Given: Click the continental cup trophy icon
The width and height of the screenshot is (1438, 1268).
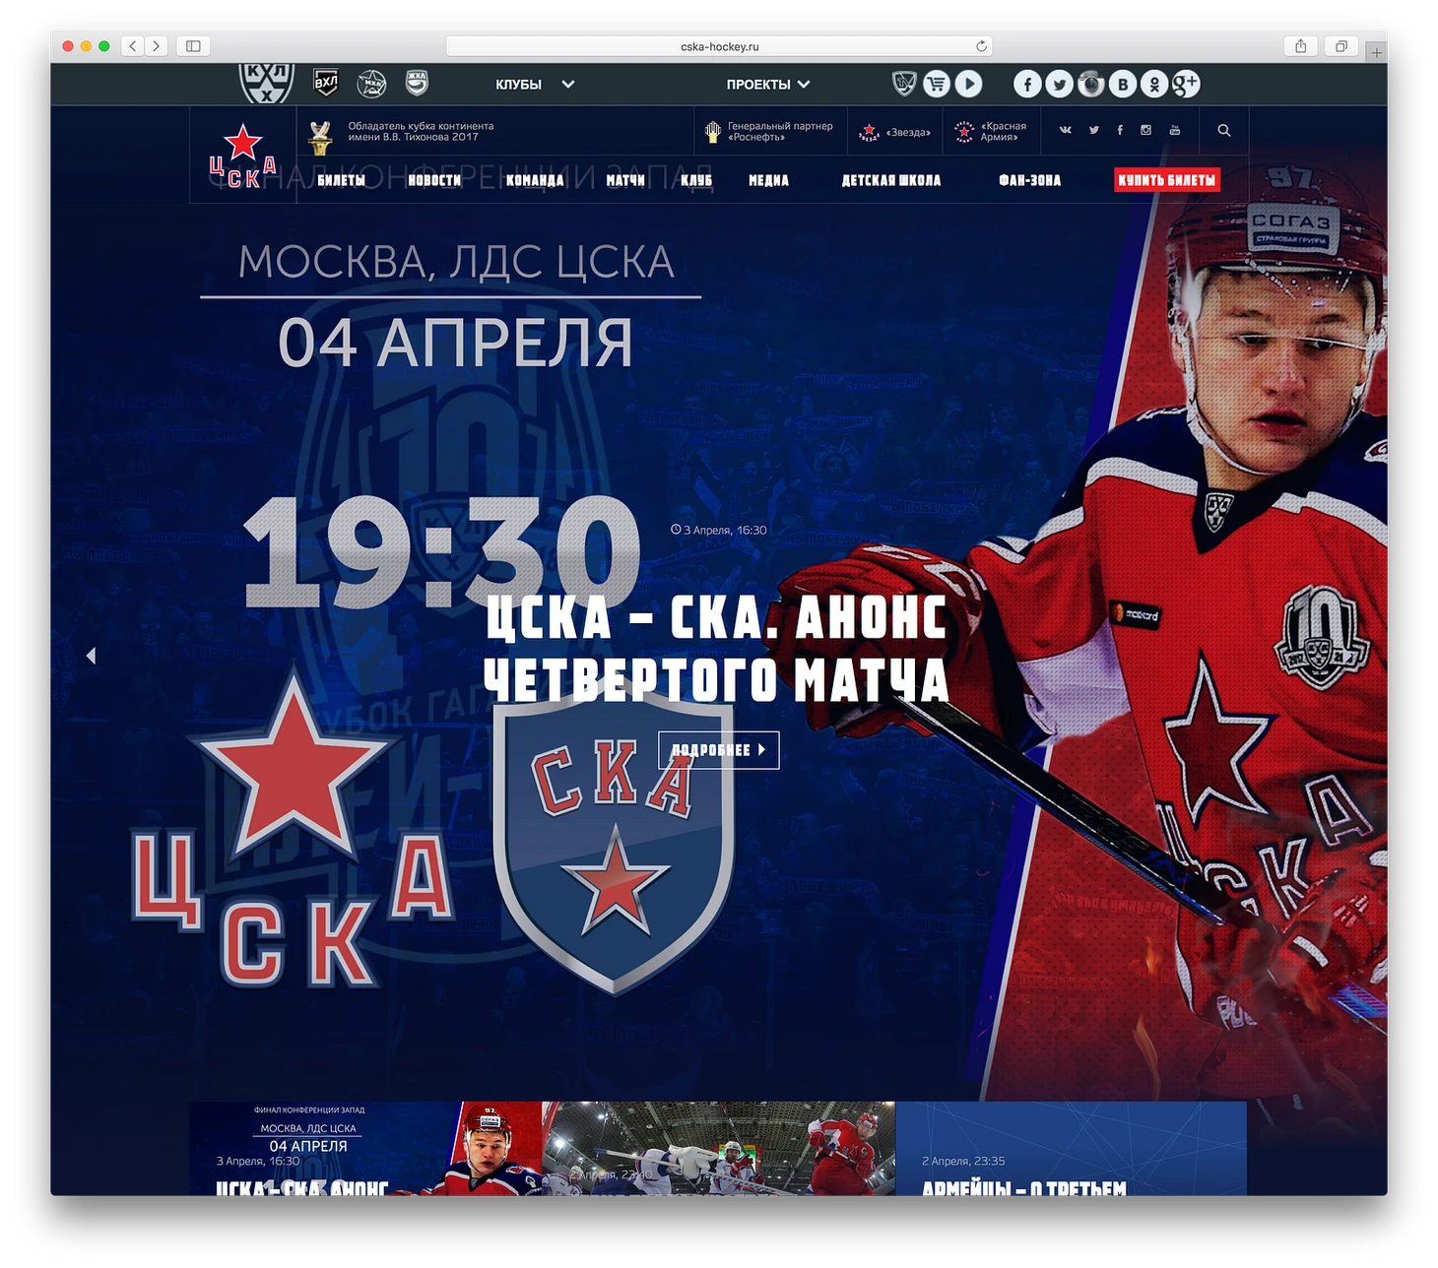Looking at the screenshot, I should click(x=320, y=138).
